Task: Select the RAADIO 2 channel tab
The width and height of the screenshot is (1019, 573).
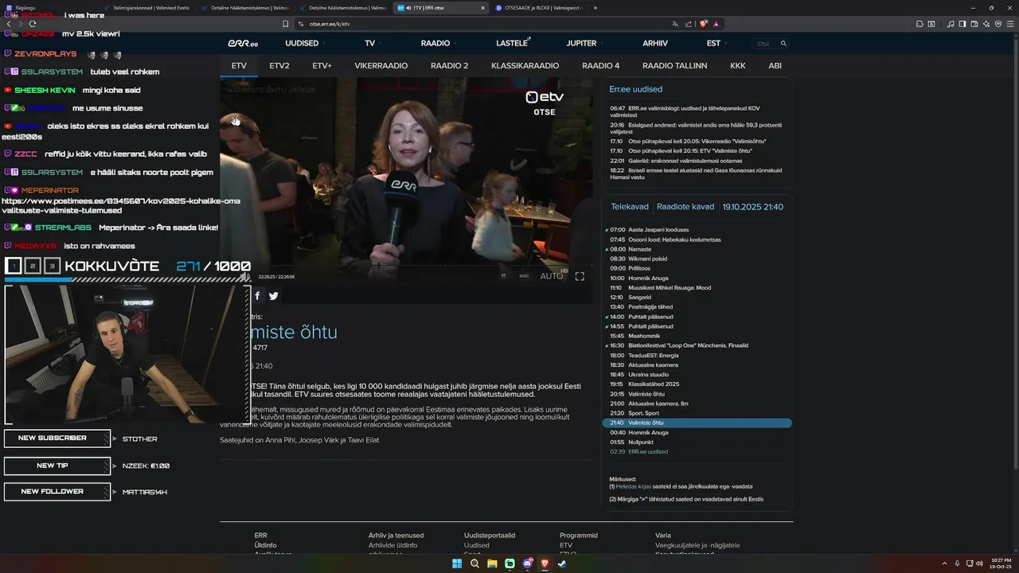Action: click(450, 65)
